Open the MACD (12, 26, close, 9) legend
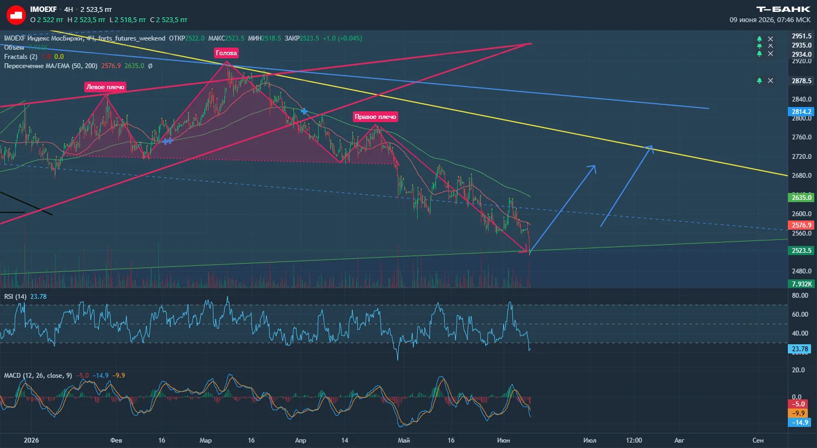This screenshot has width=817, height=448. click(x=38, y=375)
